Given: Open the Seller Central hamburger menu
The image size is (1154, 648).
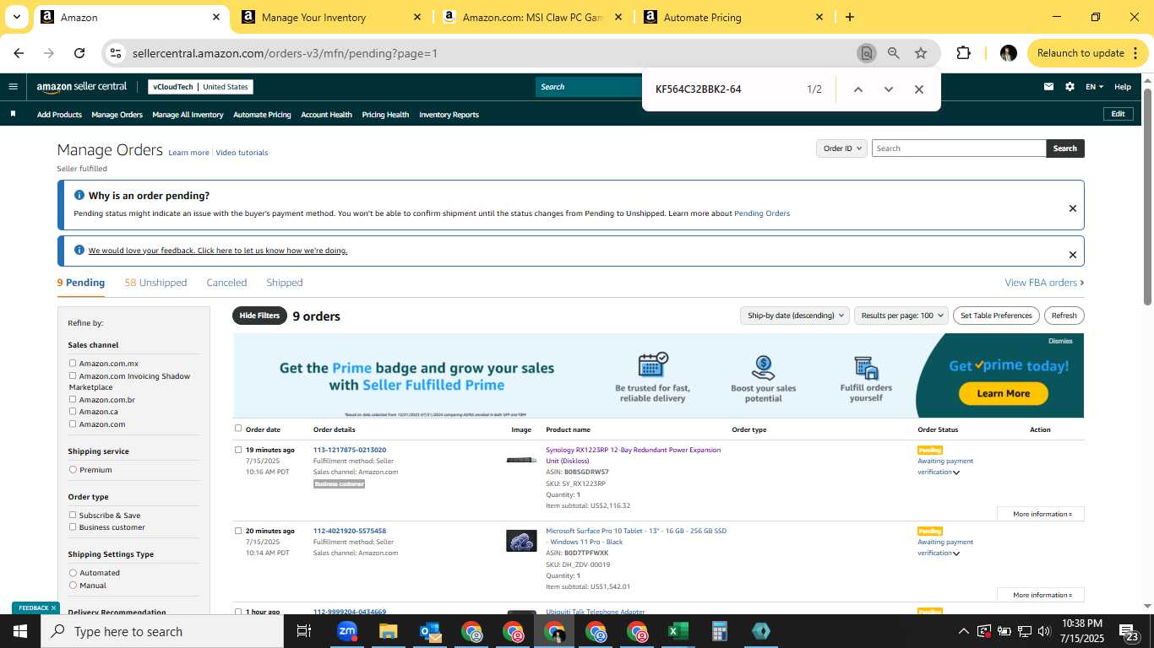Looking at the screenshot, I should point(13,87).
